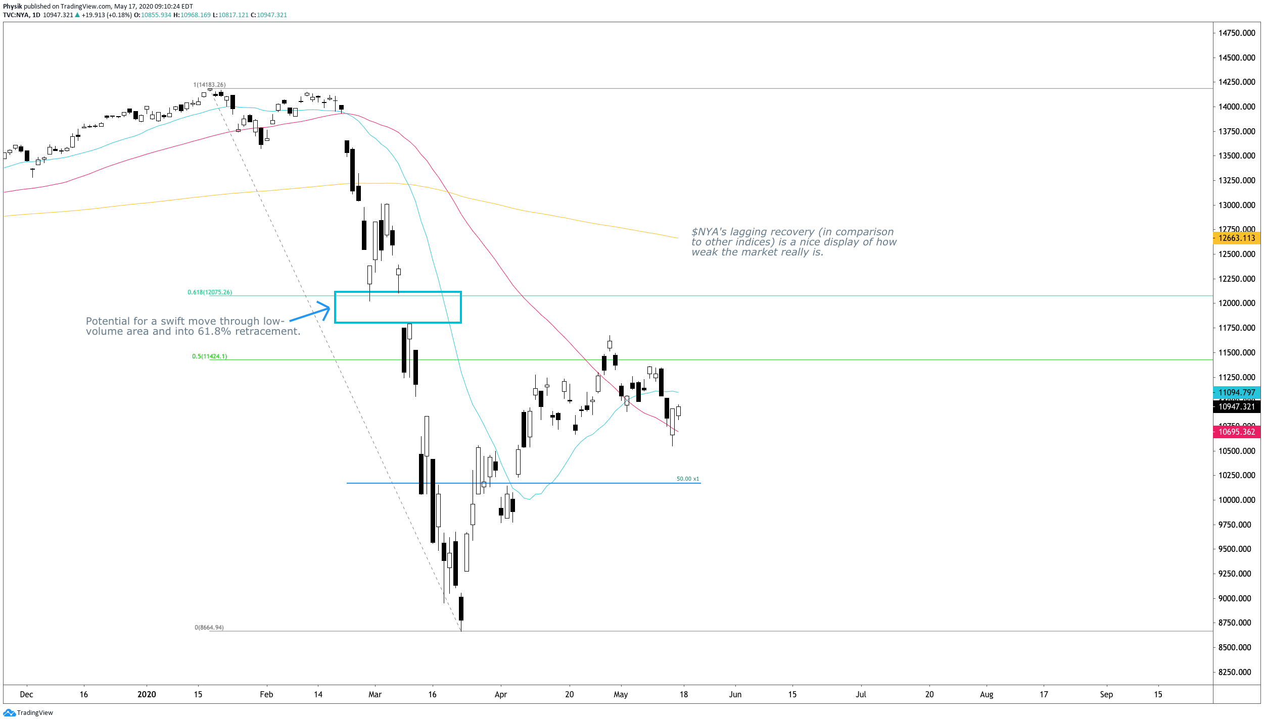Click the black 10947.321 current price label
The height and width of the screenshot is (722, 1264).
click(1236, 406)
